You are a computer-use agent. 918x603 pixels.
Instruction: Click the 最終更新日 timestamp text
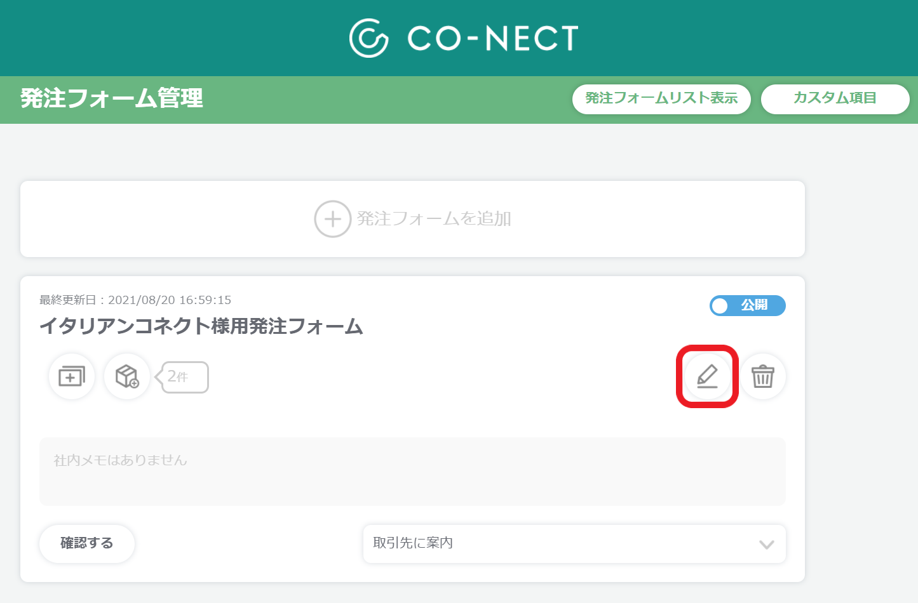coord(135,300)
